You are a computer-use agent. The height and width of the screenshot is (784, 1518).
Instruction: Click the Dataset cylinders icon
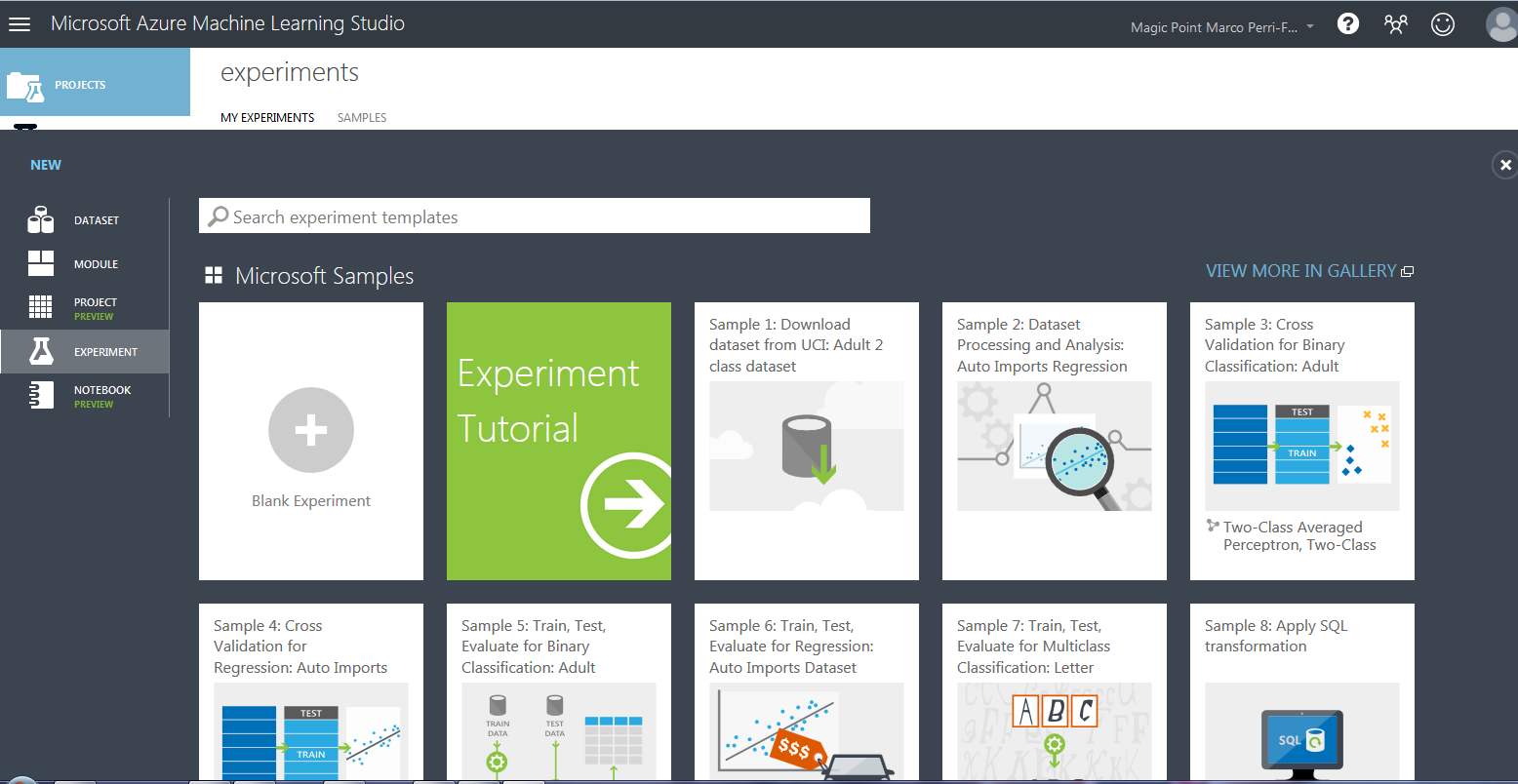point(41,220)
